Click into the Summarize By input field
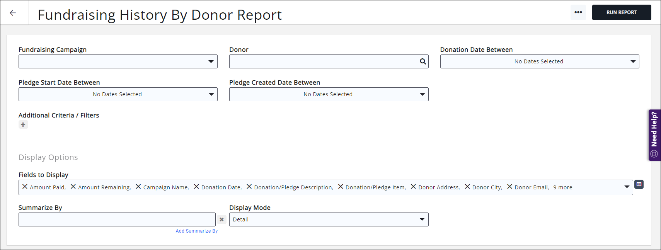Screen dimensions: 661x250 click(117, 219)
